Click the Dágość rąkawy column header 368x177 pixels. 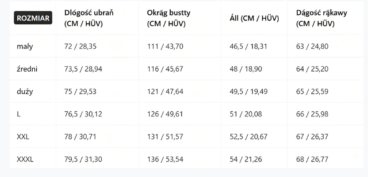322,18
